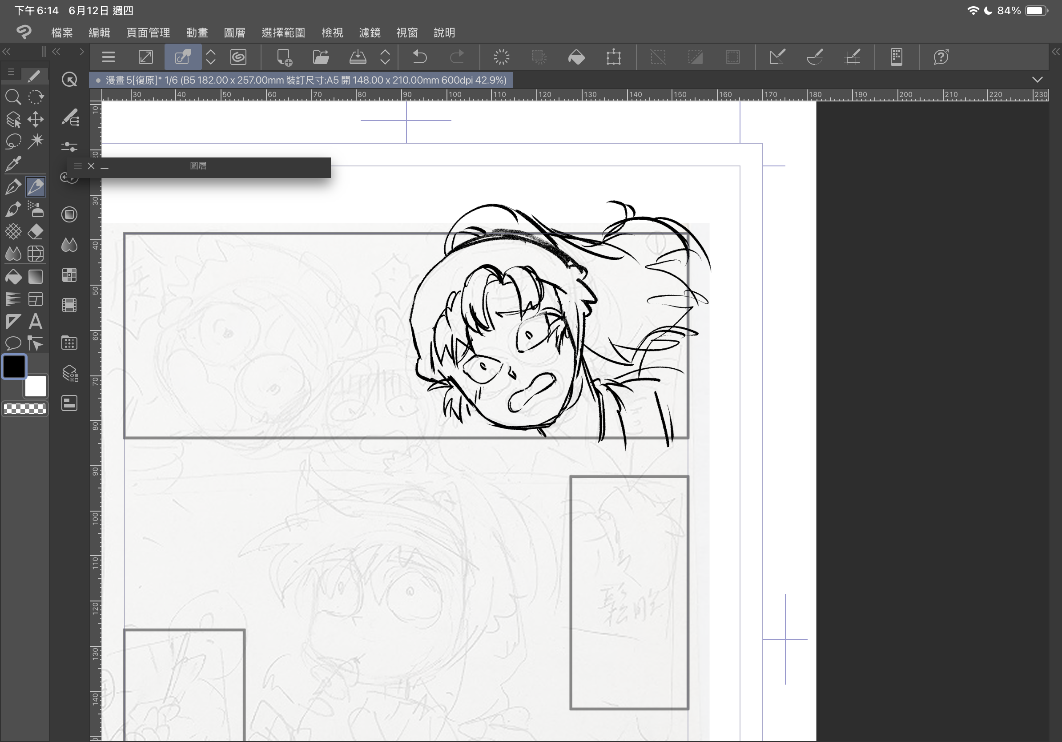Open the 頁面管理 menu
The height and width of the screenshot is (742, 1062).
click(149, 33)
